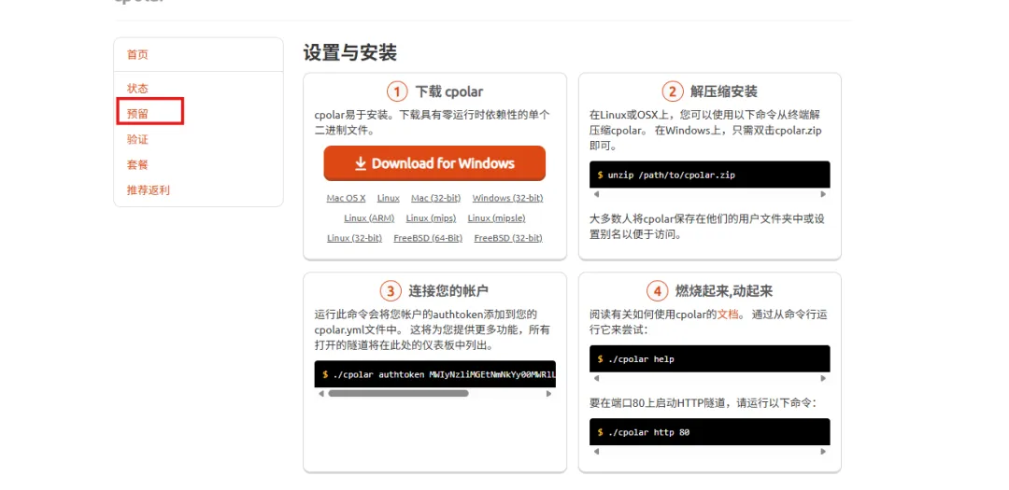Click the Windows (32-bit) download link

(x=507, y=198)
